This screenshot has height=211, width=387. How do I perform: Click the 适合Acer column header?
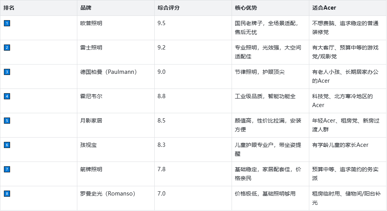click(324, 8)
